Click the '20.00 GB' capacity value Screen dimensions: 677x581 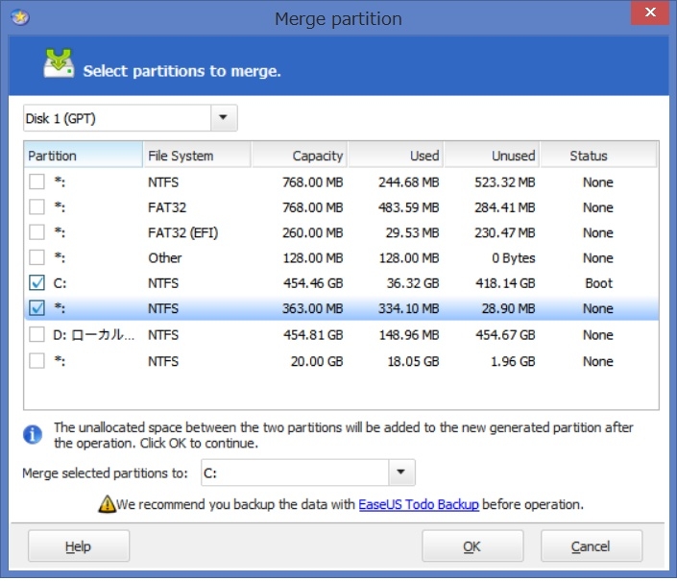[x=317, y=361]
